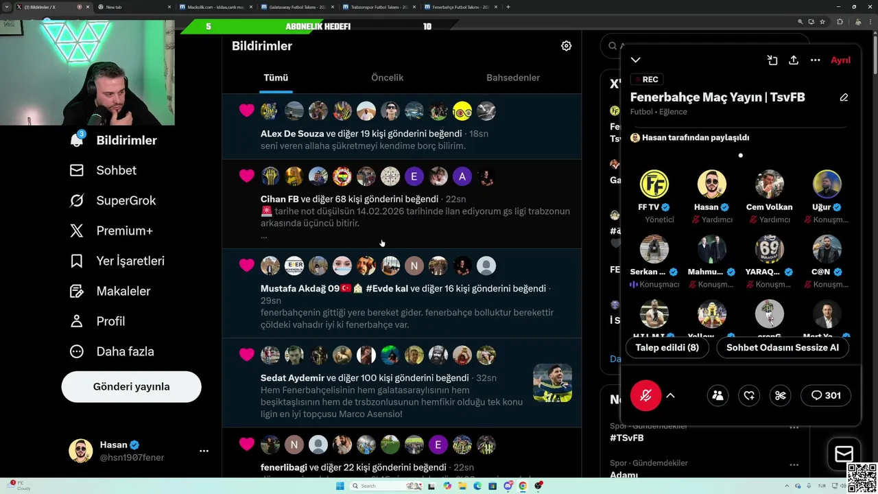Switch to Fenerbahçe Futbol Takımı tab
This screenshot has height=494, width=878.
click(x=461, y=7)
